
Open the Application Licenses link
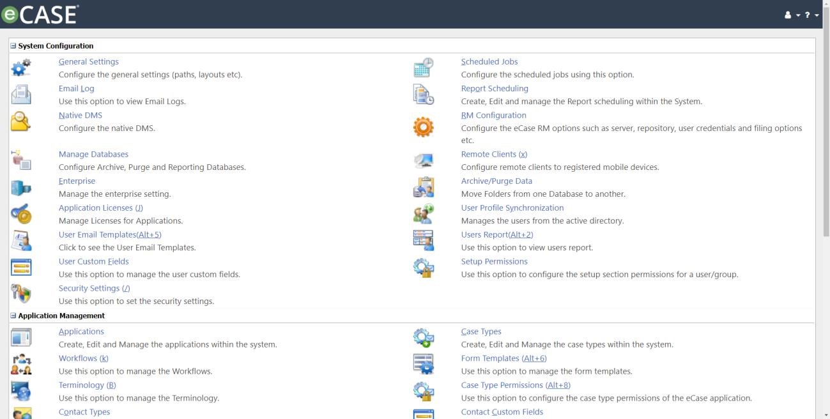click(101, 208)
